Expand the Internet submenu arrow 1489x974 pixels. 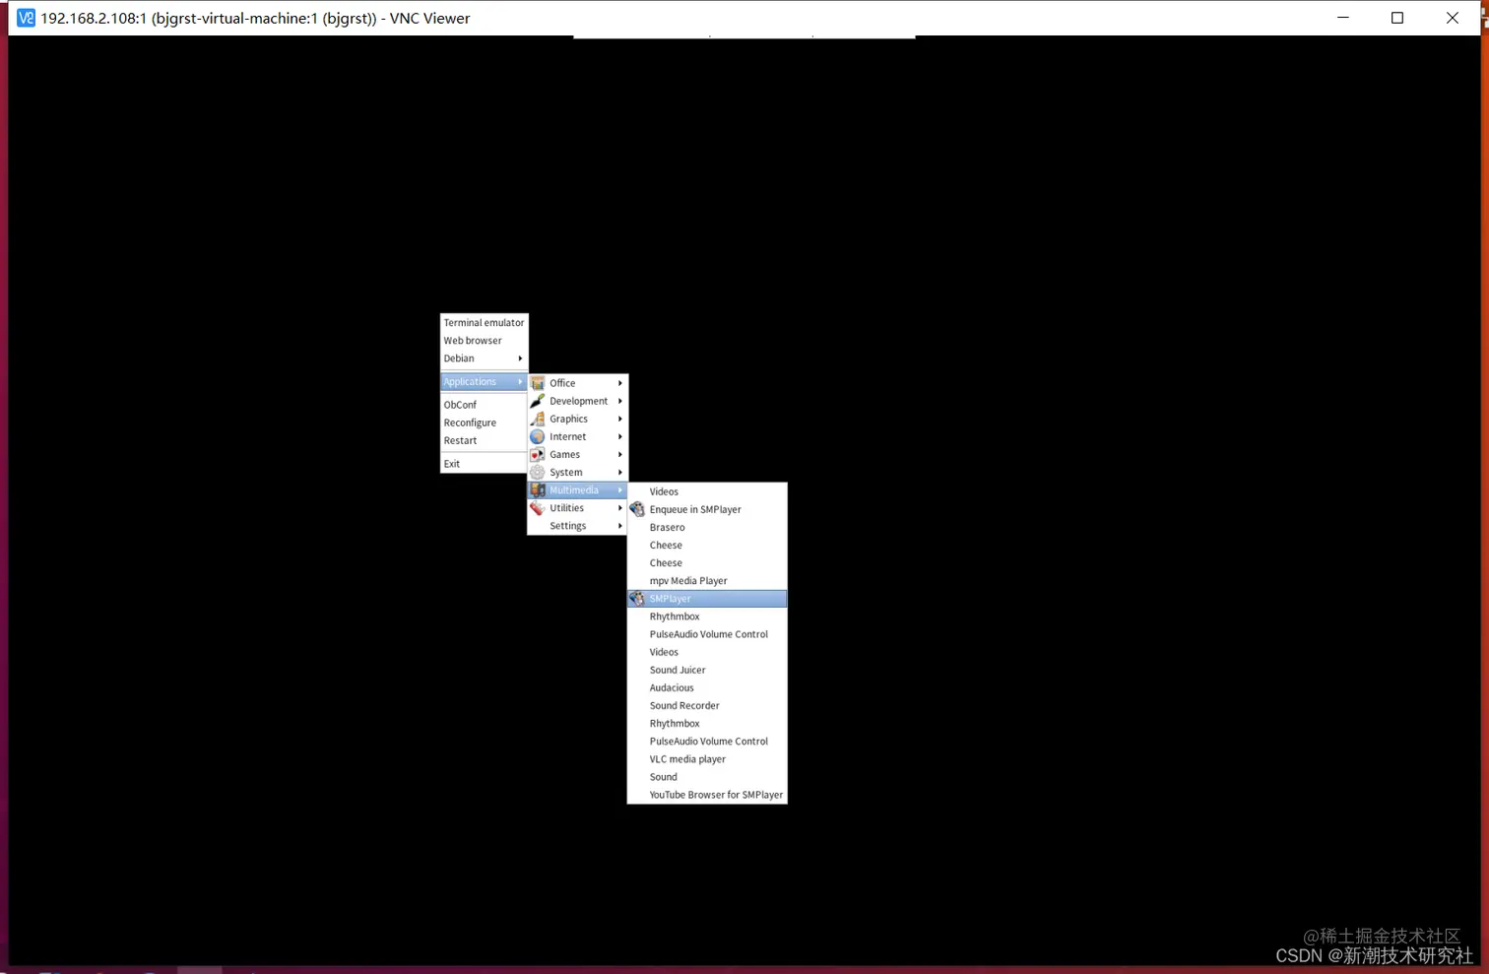click(x=619, y=436)
